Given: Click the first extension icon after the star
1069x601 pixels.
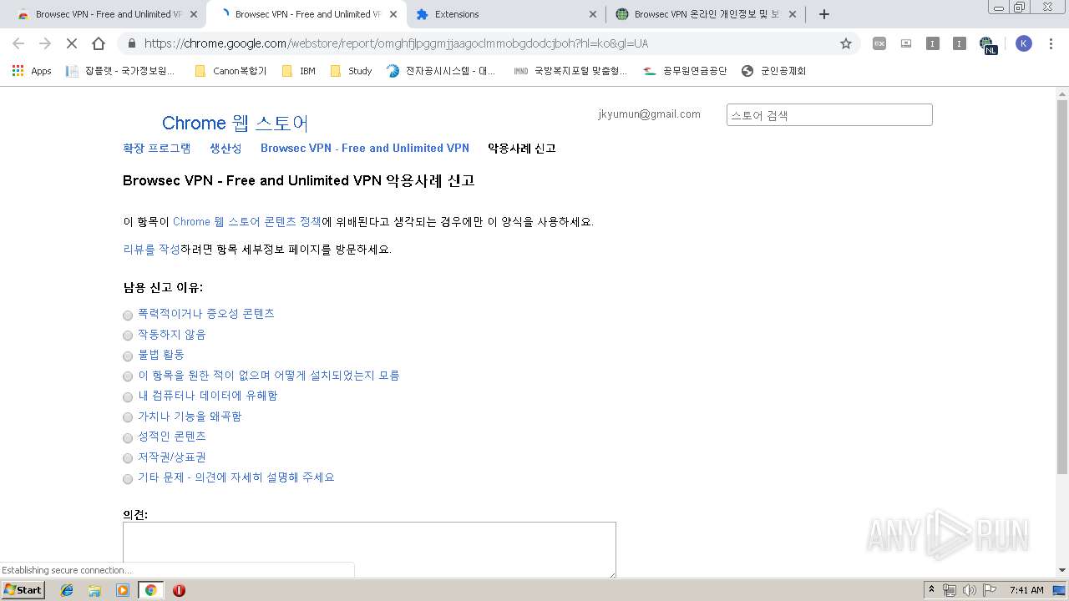Looking at the screenshot, I should pos(879,43).
